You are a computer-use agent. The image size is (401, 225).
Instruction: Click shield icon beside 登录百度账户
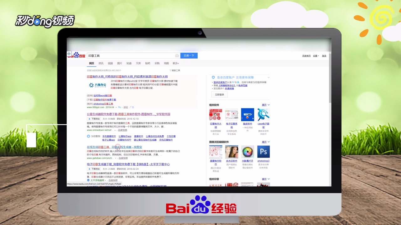click(213, 77)
